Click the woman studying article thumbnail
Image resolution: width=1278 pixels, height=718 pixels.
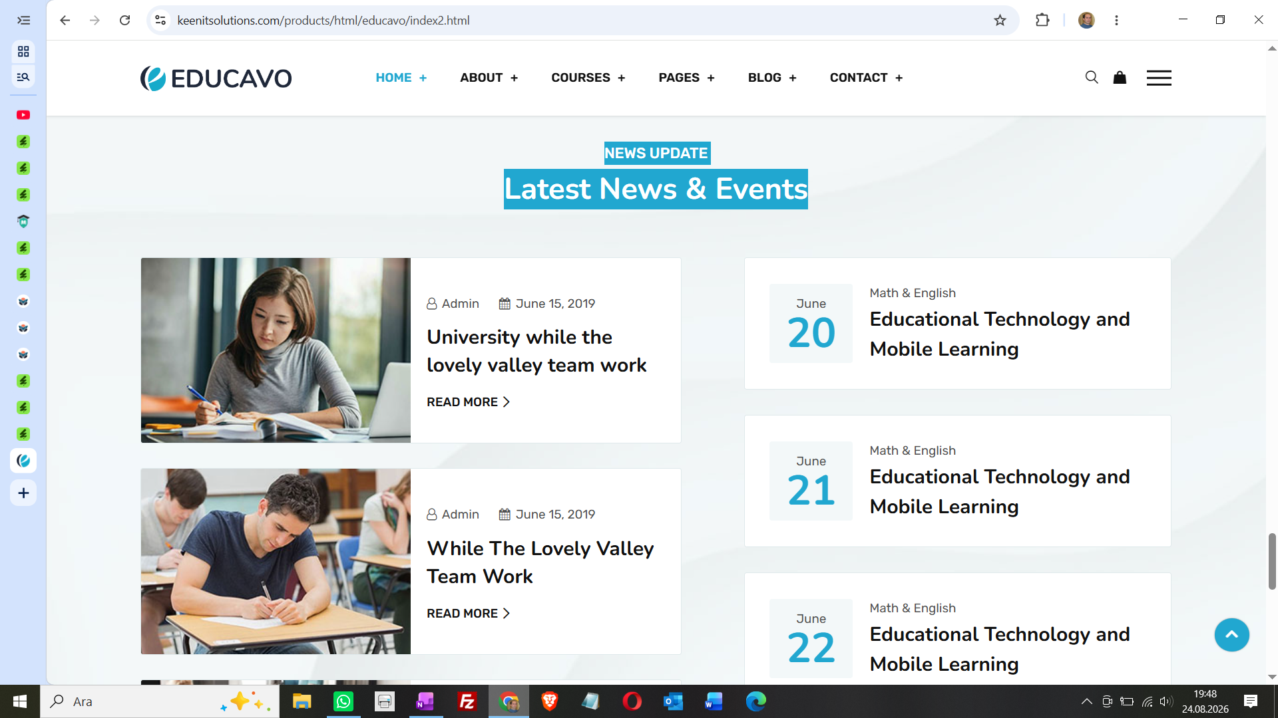[276, 350]
